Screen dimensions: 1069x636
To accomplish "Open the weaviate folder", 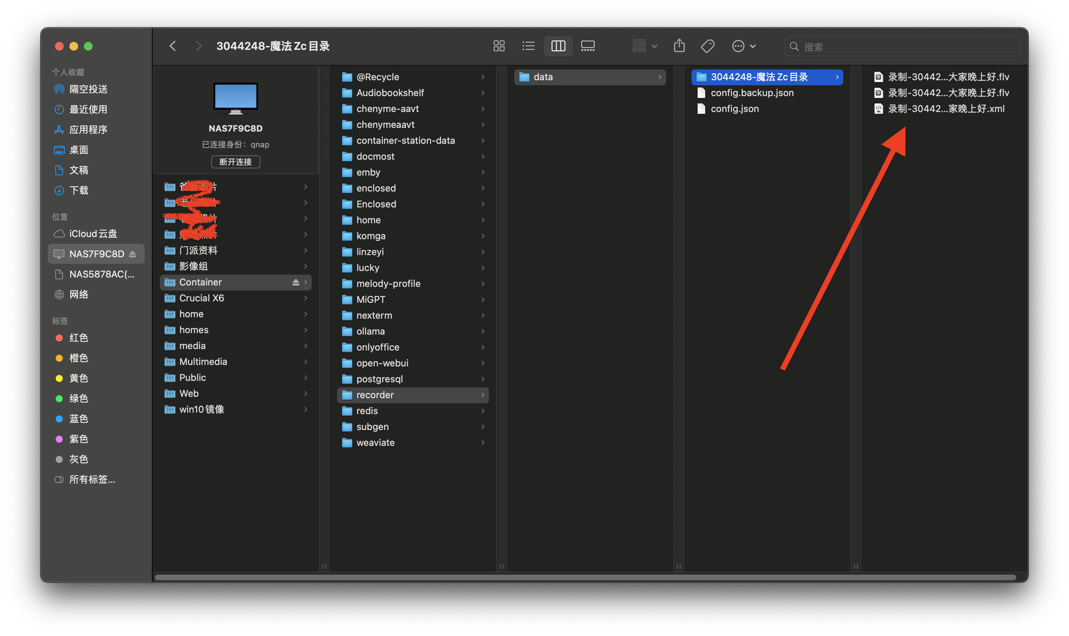I will point(413,443).
